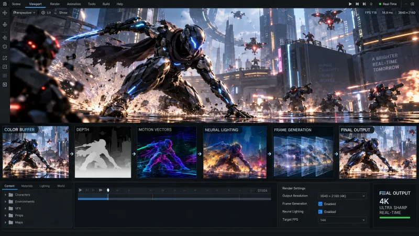Disable the Neural Lighting checkbox

tap(320, 212)
